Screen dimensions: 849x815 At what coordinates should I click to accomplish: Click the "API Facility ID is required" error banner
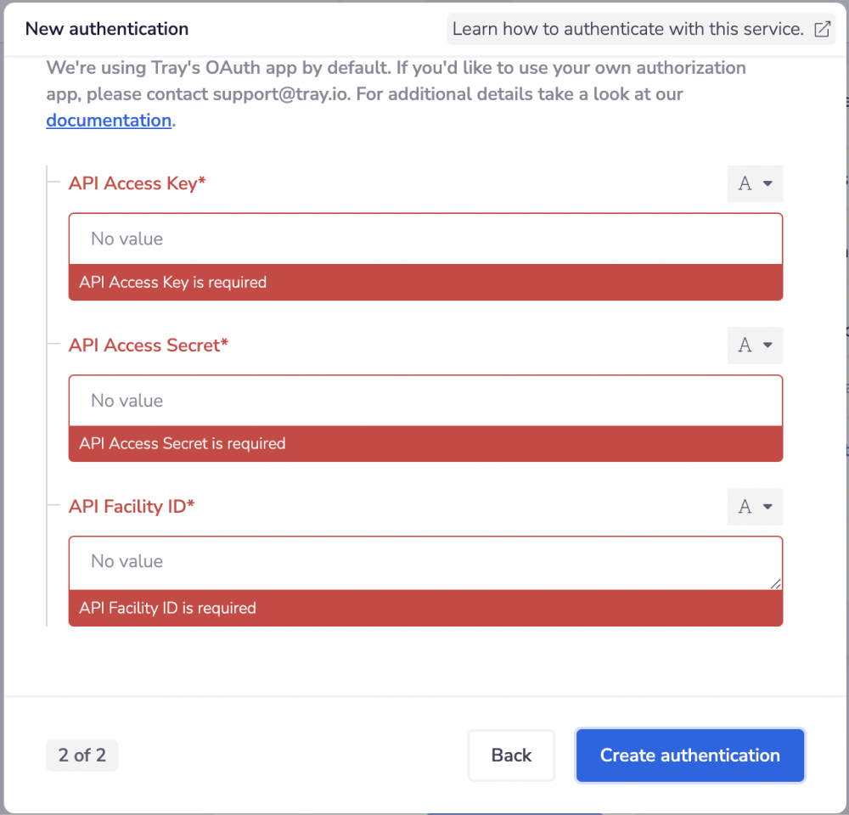[424, 608]
